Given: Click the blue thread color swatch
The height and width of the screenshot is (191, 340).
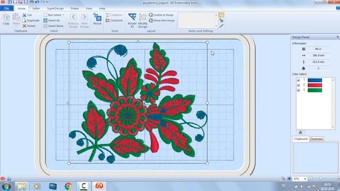Looking at the screenshot, I should (315, 80).
